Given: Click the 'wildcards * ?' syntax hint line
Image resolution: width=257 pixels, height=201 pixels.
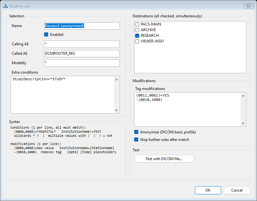Looking at the screenshot, I should click(63, 136).
